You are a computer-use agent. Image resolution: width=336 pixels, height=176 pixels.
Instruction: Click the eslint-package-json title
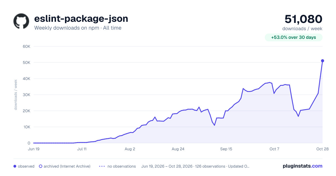tap(81, 19)
